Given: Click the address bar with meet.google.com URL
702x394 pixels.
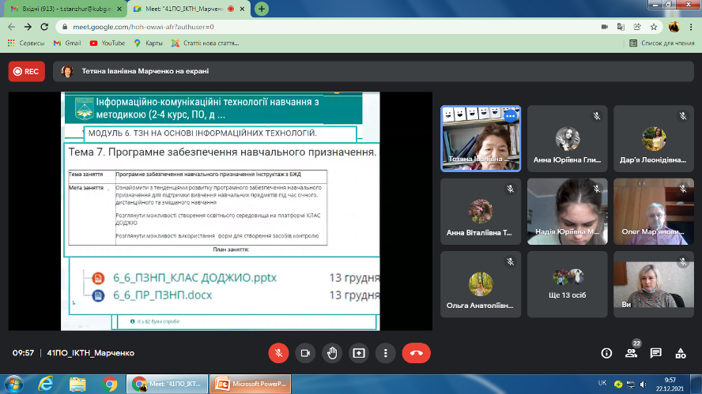Looking at the screenshot, I should tap(316, 26).
